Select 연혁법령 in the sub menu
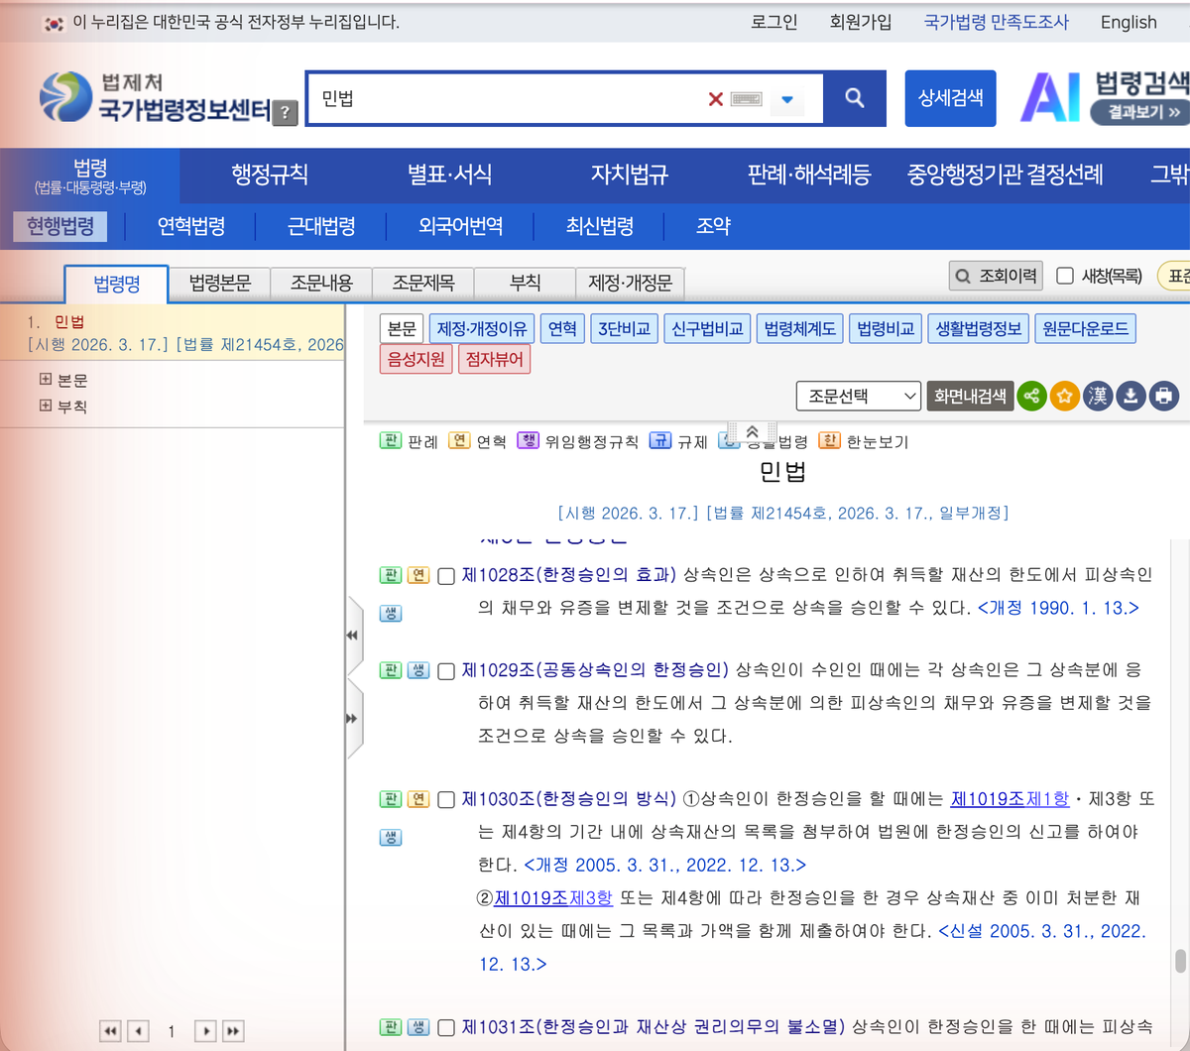The width and height of the screenshot is (1190, 1051). [x=191, y=226]
